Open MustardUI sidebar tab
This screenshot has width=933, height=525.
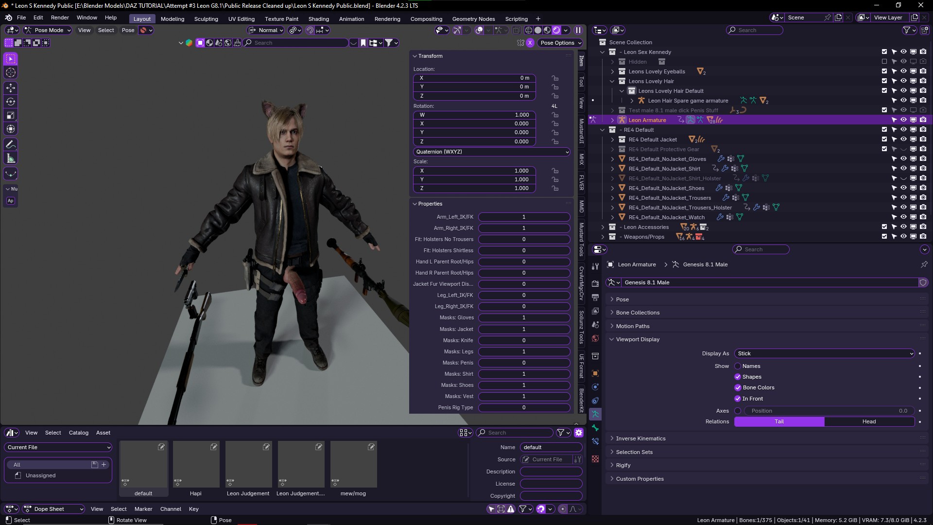pyautogui.click(x=581, y=131)
